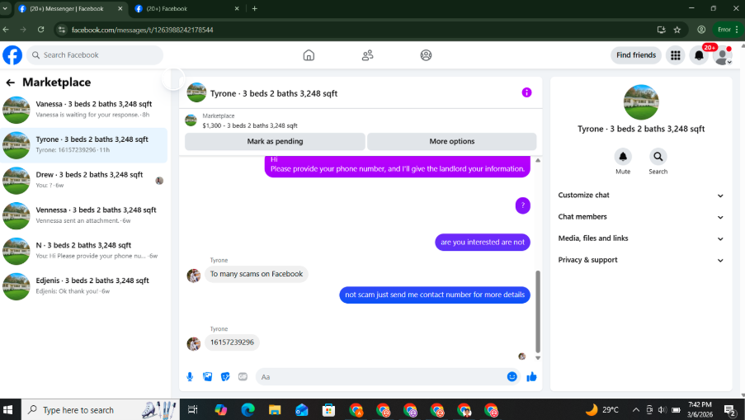The height and width of the screenshot is (420, 745).
Task: Open Microsoft Store from taskbar
Action: (x=328, y=409)
